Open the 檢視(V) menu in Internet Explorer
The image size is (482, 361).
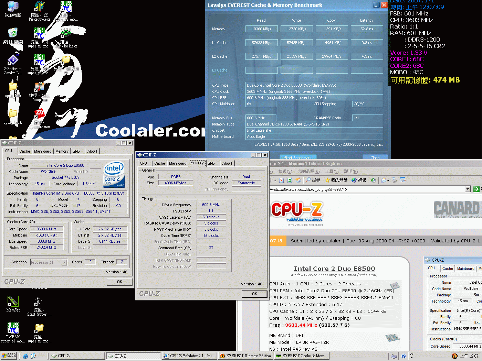tap(285, 171)
